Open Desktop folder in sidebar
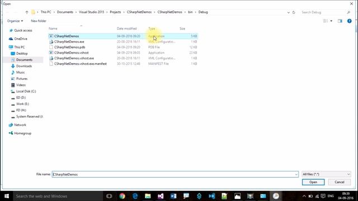 (x=22, y=54)
